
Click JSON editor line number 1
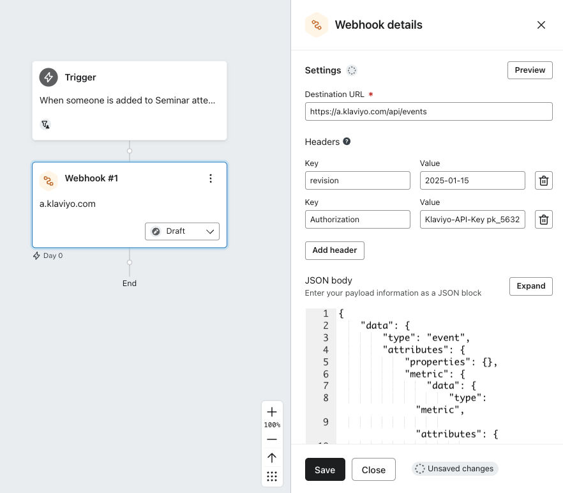[326, 314]
